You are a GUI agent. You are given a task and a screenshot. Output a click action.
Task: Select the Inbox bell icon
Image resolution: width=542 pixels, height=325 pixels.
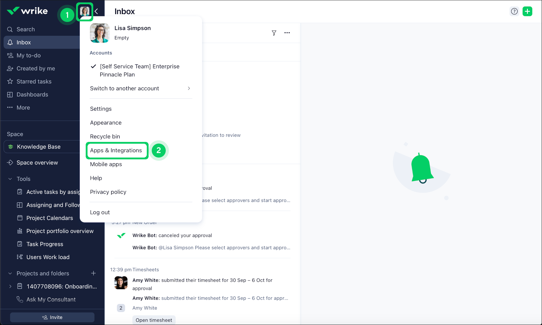click(10, 42)
